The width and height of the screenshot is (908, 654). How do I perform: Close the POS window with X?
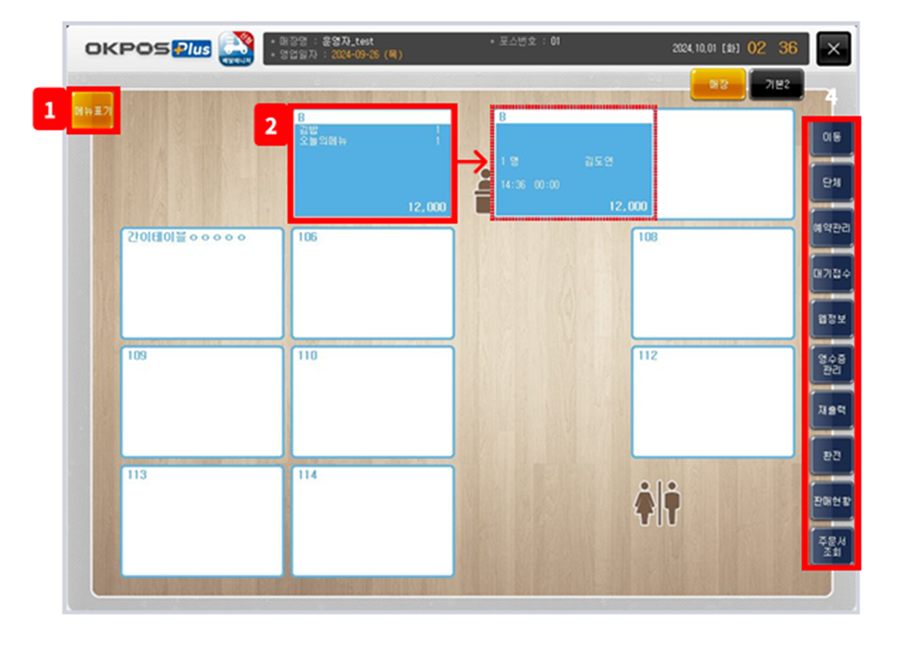coord(834,50)
